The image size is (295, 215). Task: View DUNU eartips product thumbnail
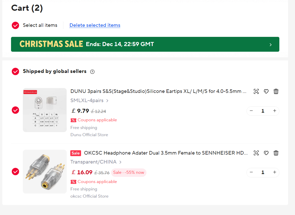pyautogui.click(x=45, y=110)
